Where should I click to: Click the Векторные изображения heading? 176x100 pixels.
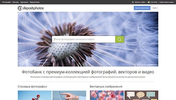pos(106,87)
